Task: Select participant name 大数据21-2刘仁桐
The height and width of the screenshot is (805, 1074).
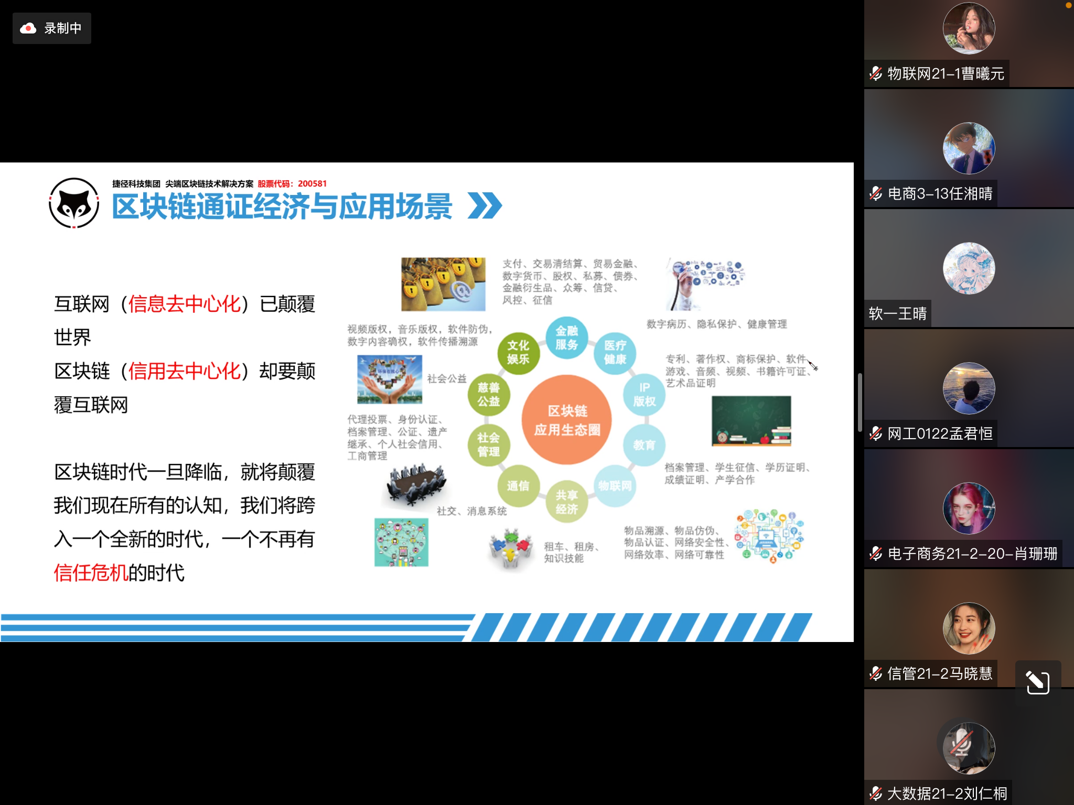Action: click(x=947, y=793)
